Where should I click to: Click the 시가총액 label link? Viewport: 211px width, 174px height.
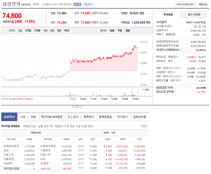click(161, 22)
